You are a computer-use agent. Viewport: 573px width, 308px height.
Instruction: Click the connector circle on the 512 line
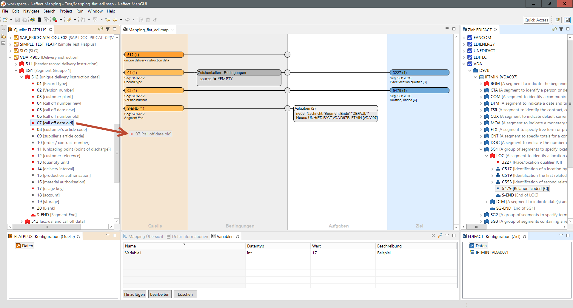pos(287,55)
